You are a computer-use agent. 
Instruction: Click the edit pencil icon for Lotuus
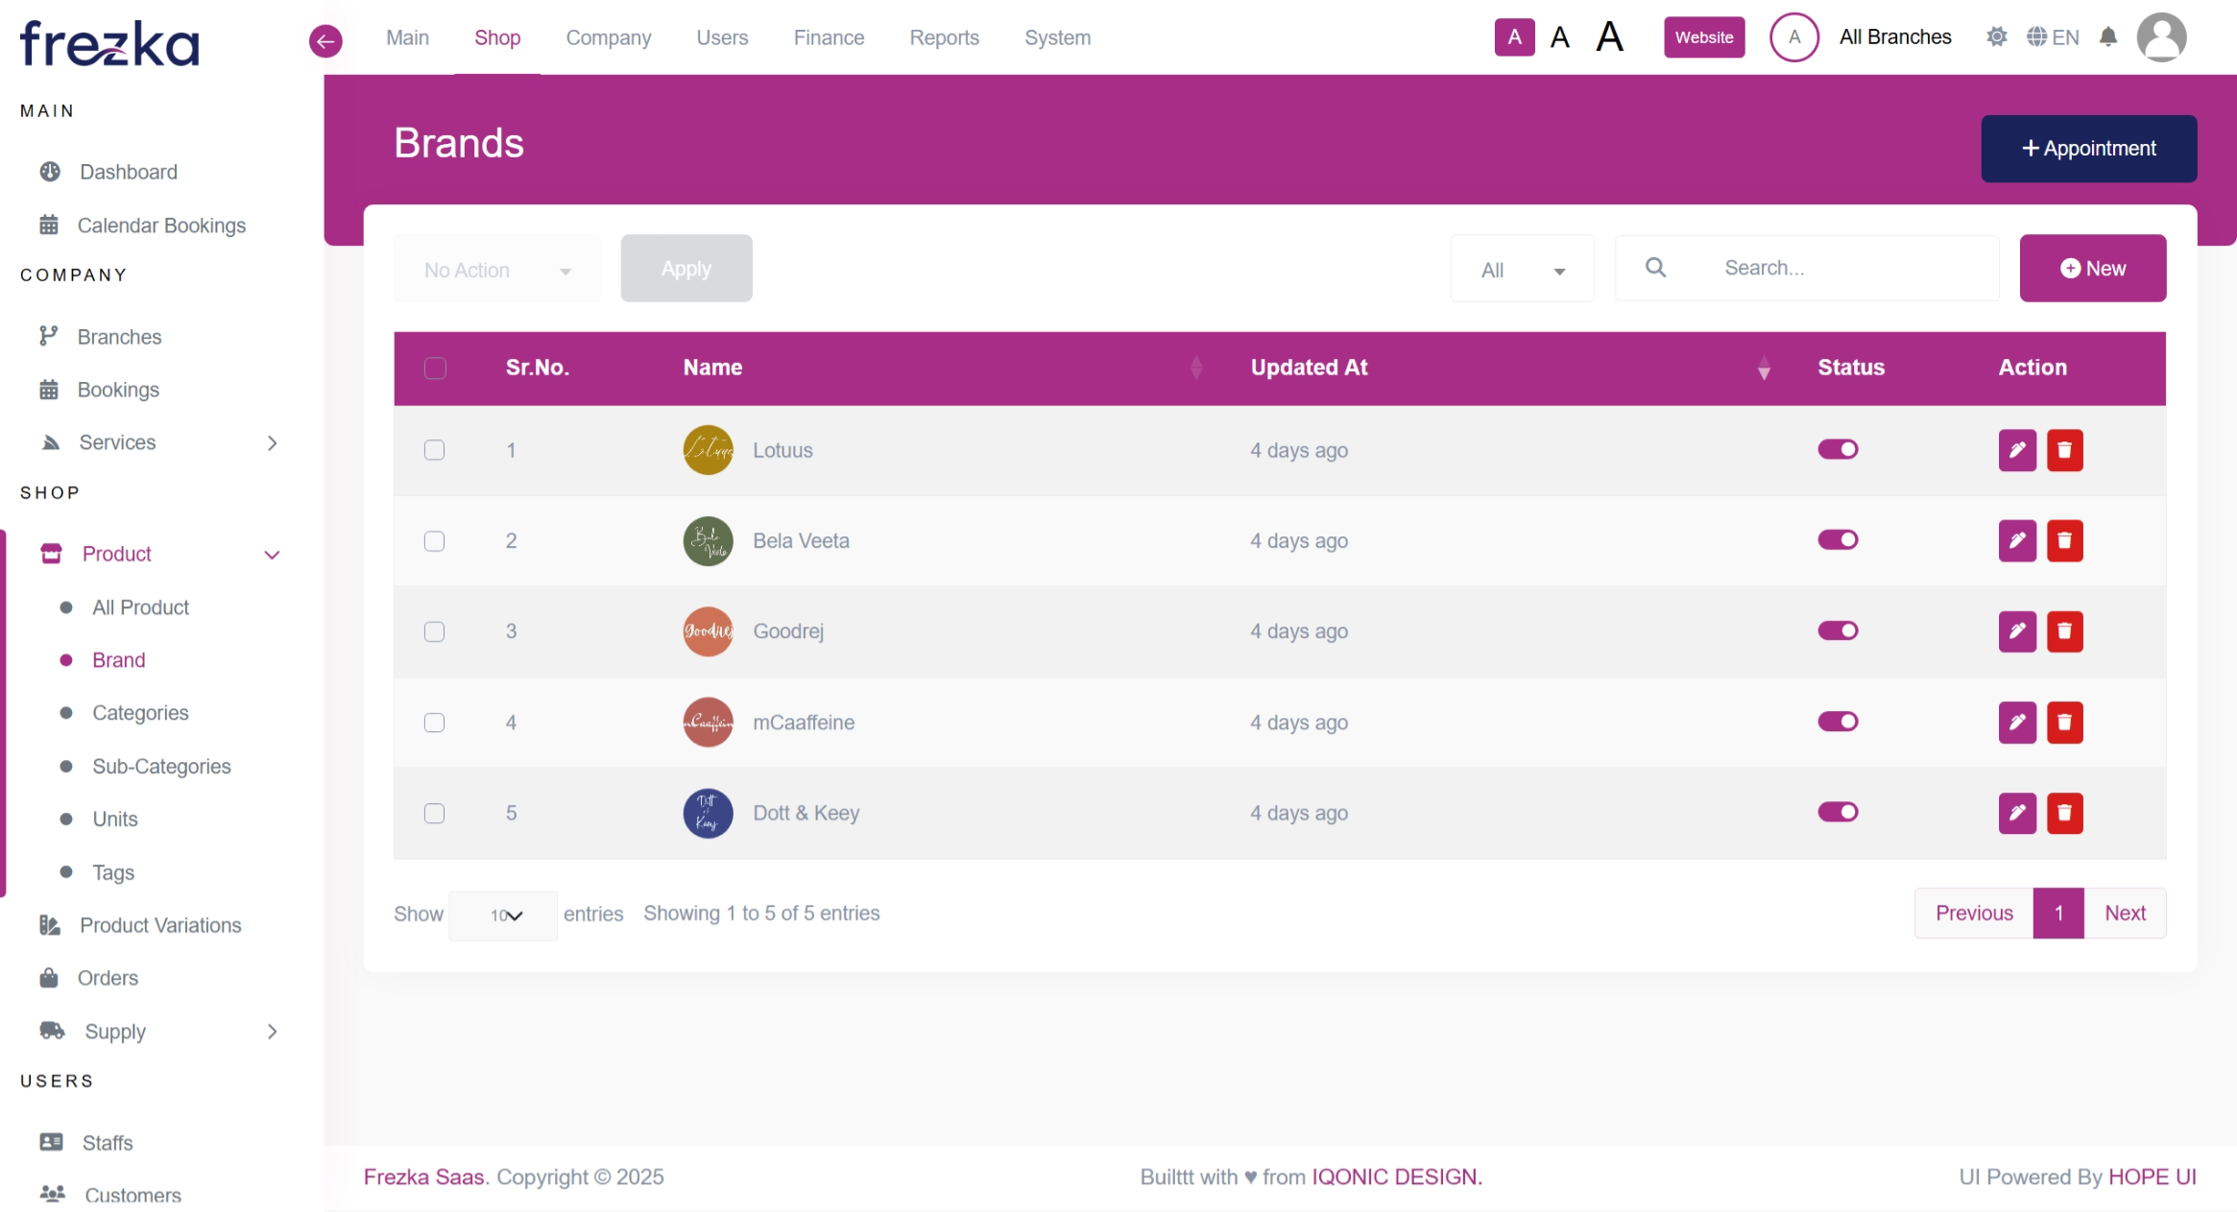(x=2017, y=450)
